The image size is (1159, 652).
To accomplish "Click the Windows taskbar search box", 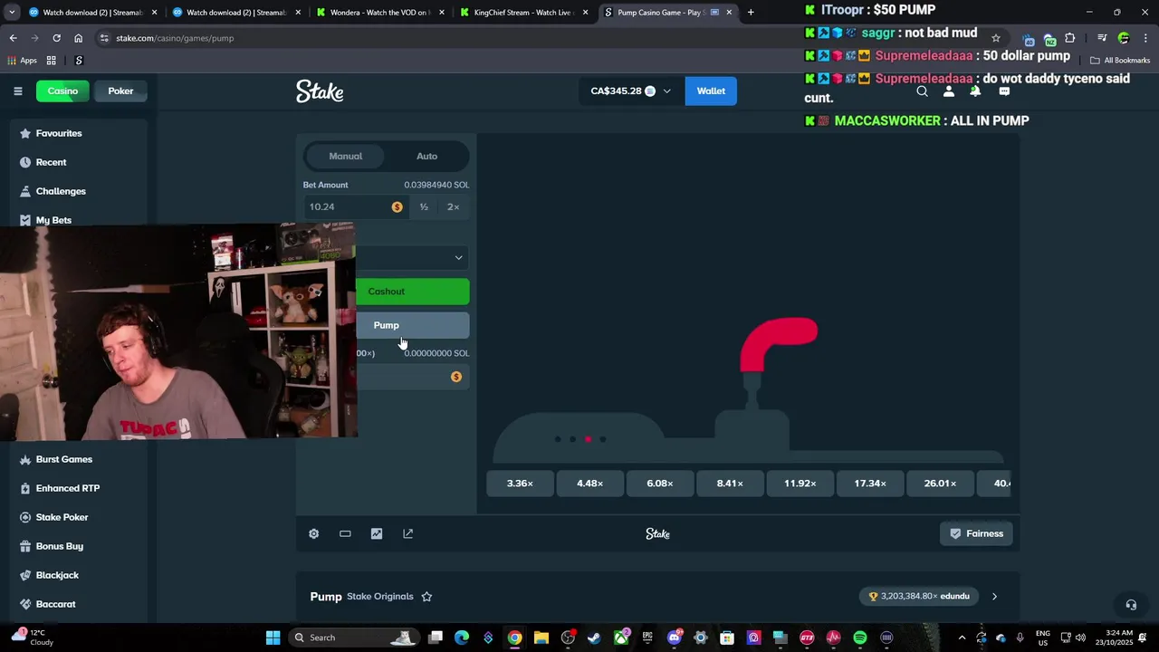I will (353, 638).
